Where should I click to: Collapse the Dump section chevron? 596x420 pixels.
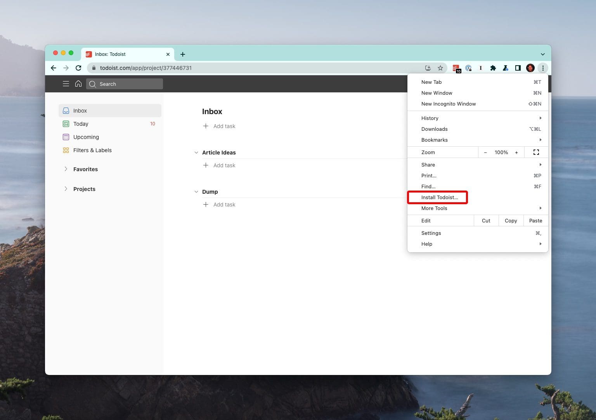coord(196,192)
